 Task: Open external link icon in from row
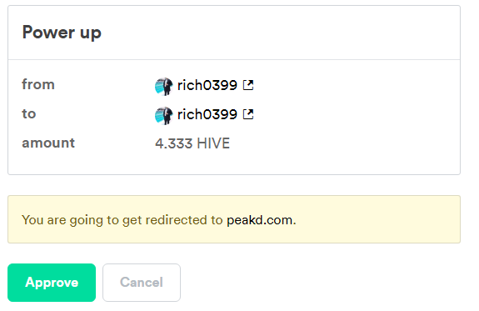coord(248,85)
